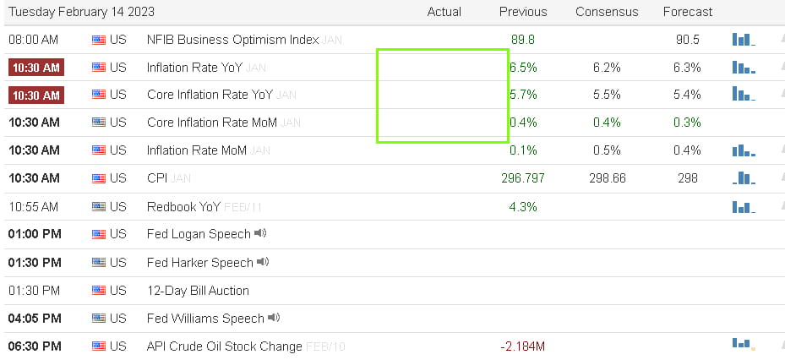785x360 pixels.
Task: Open the 12-Day Bill Auction event link
Action: coord(198,291)
